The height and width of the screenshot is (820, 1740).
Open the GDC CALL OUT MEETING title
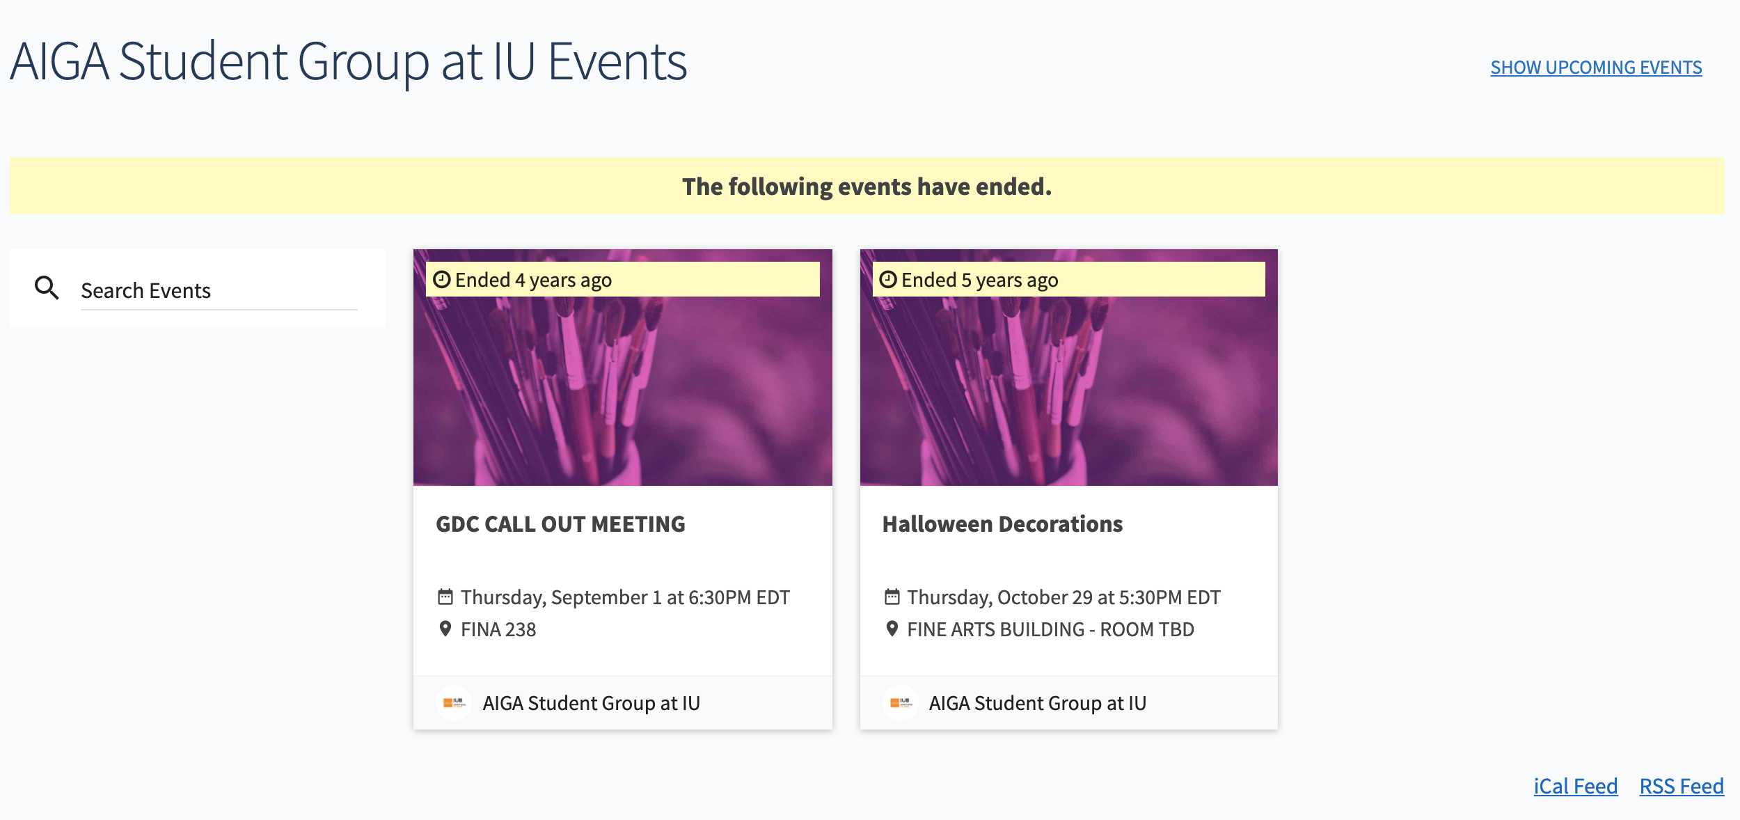pos(560,524)
